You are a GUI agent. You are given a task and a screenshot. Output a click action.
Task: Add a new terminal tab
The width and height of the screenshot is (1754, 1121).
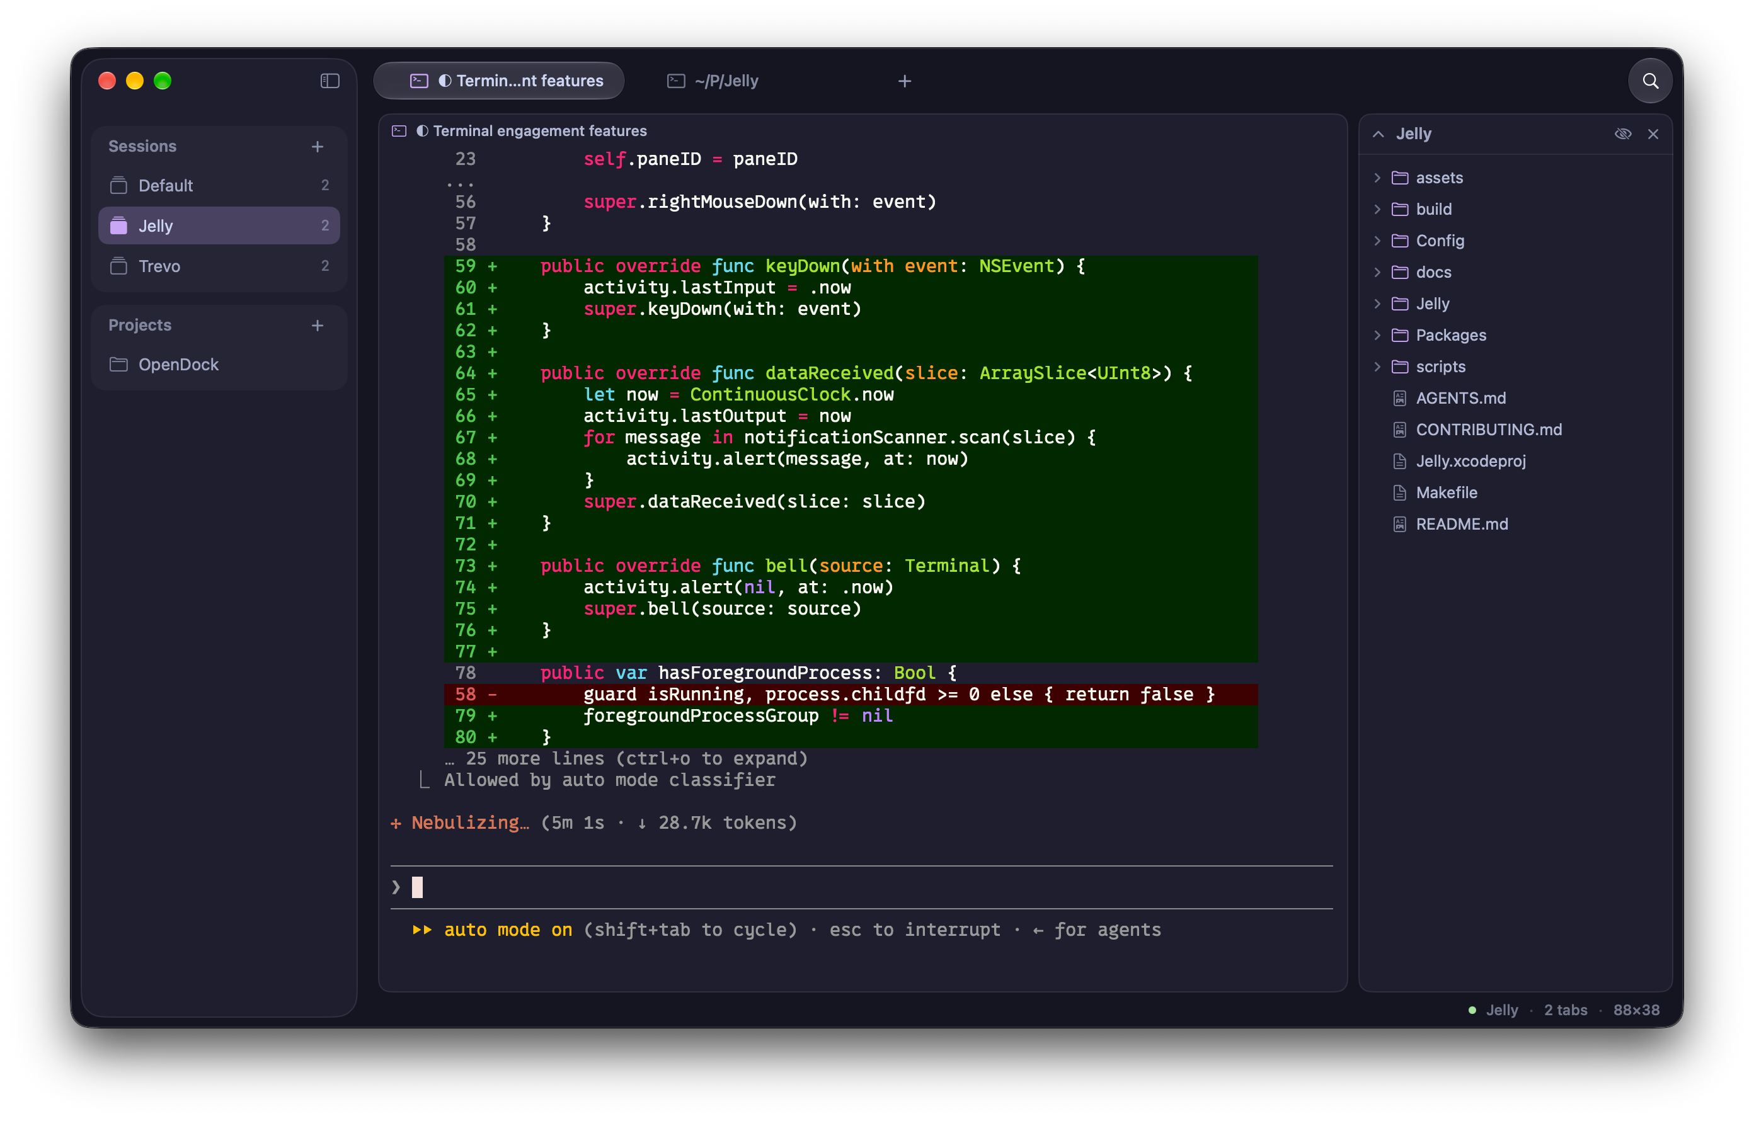pyautogui.click(x=905, y=81)
